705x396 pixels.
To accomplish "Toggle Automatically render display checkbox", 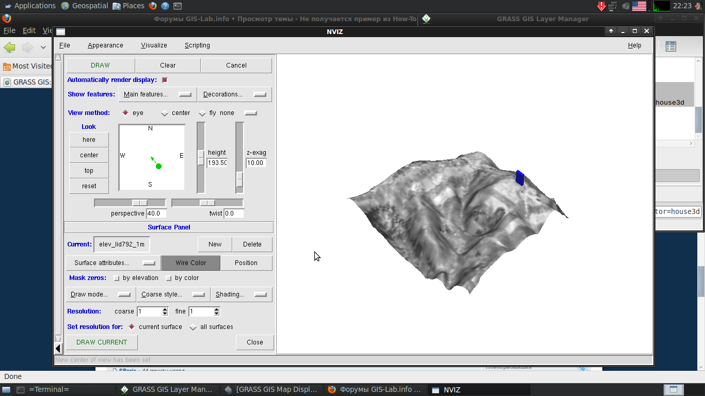I will (x=165, y=80).
